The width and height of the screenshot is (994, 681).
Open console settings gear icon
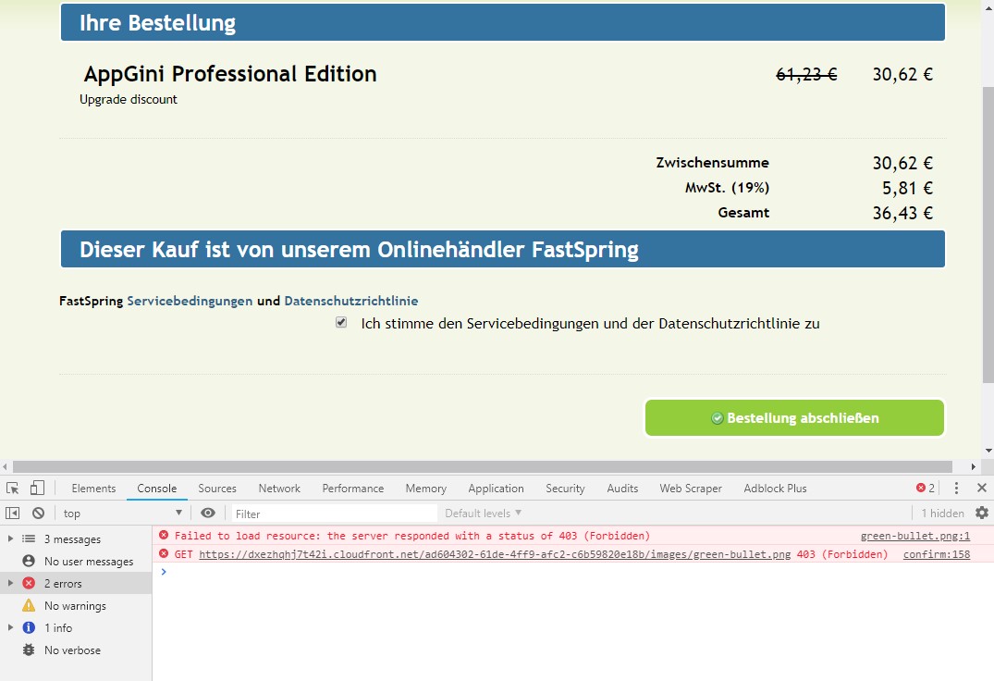click(x=982, y=513)
